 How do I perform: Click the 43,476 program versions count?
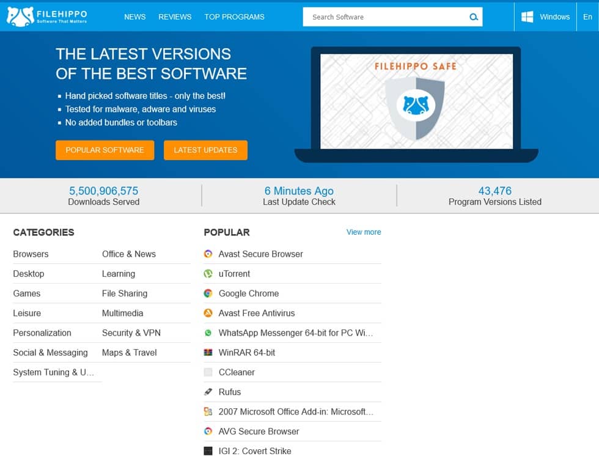click(494, 191)
